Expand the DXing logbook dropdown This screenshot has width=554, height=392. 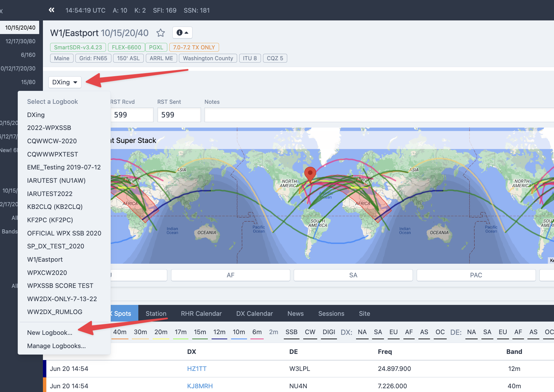click(x=65, y=82)
